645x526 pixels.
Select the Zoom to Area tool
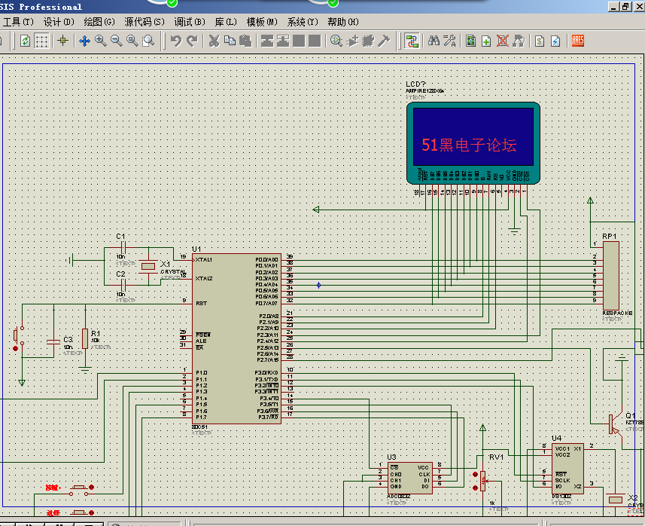(x=148, y=41)
